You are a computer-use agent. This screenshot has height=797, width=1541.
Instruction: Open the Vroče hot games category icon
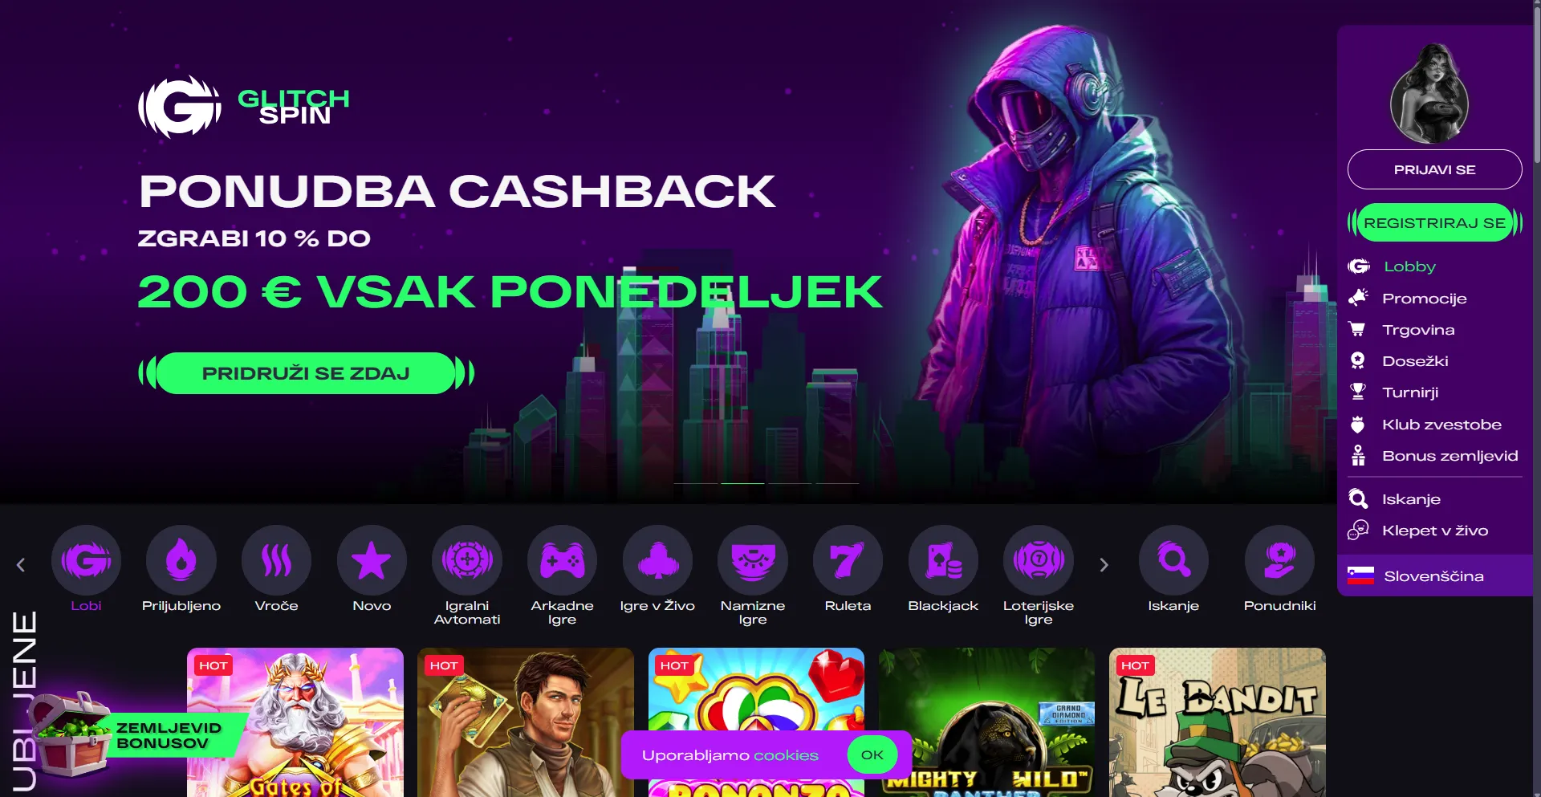276,560
